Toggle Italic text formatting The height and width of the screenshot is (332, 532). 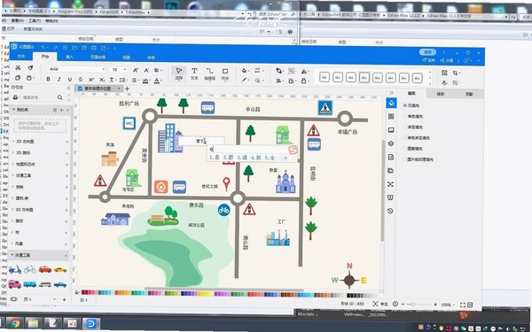[59, 80]
